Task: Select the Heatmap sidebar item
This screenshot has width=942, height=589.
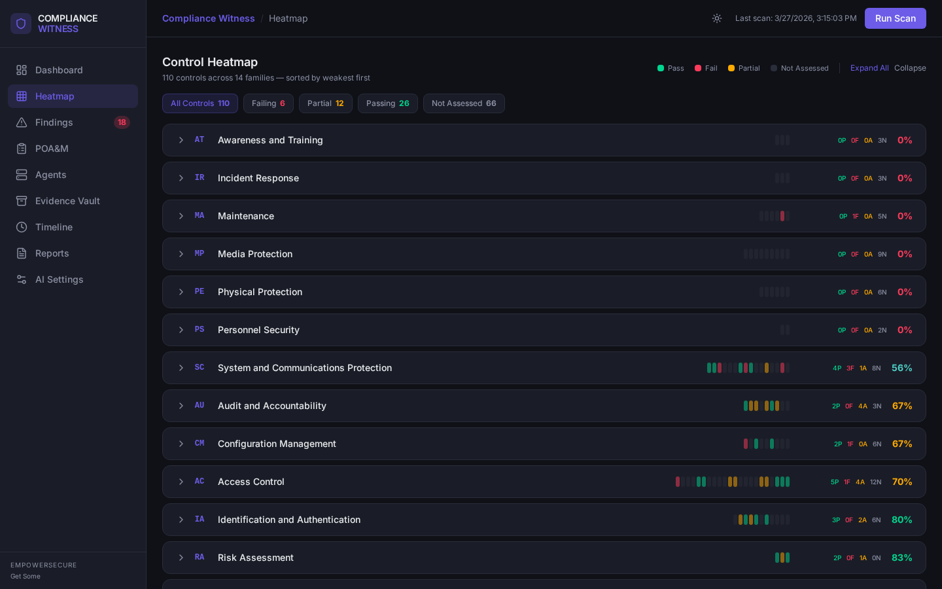Action: click(55, 96)
